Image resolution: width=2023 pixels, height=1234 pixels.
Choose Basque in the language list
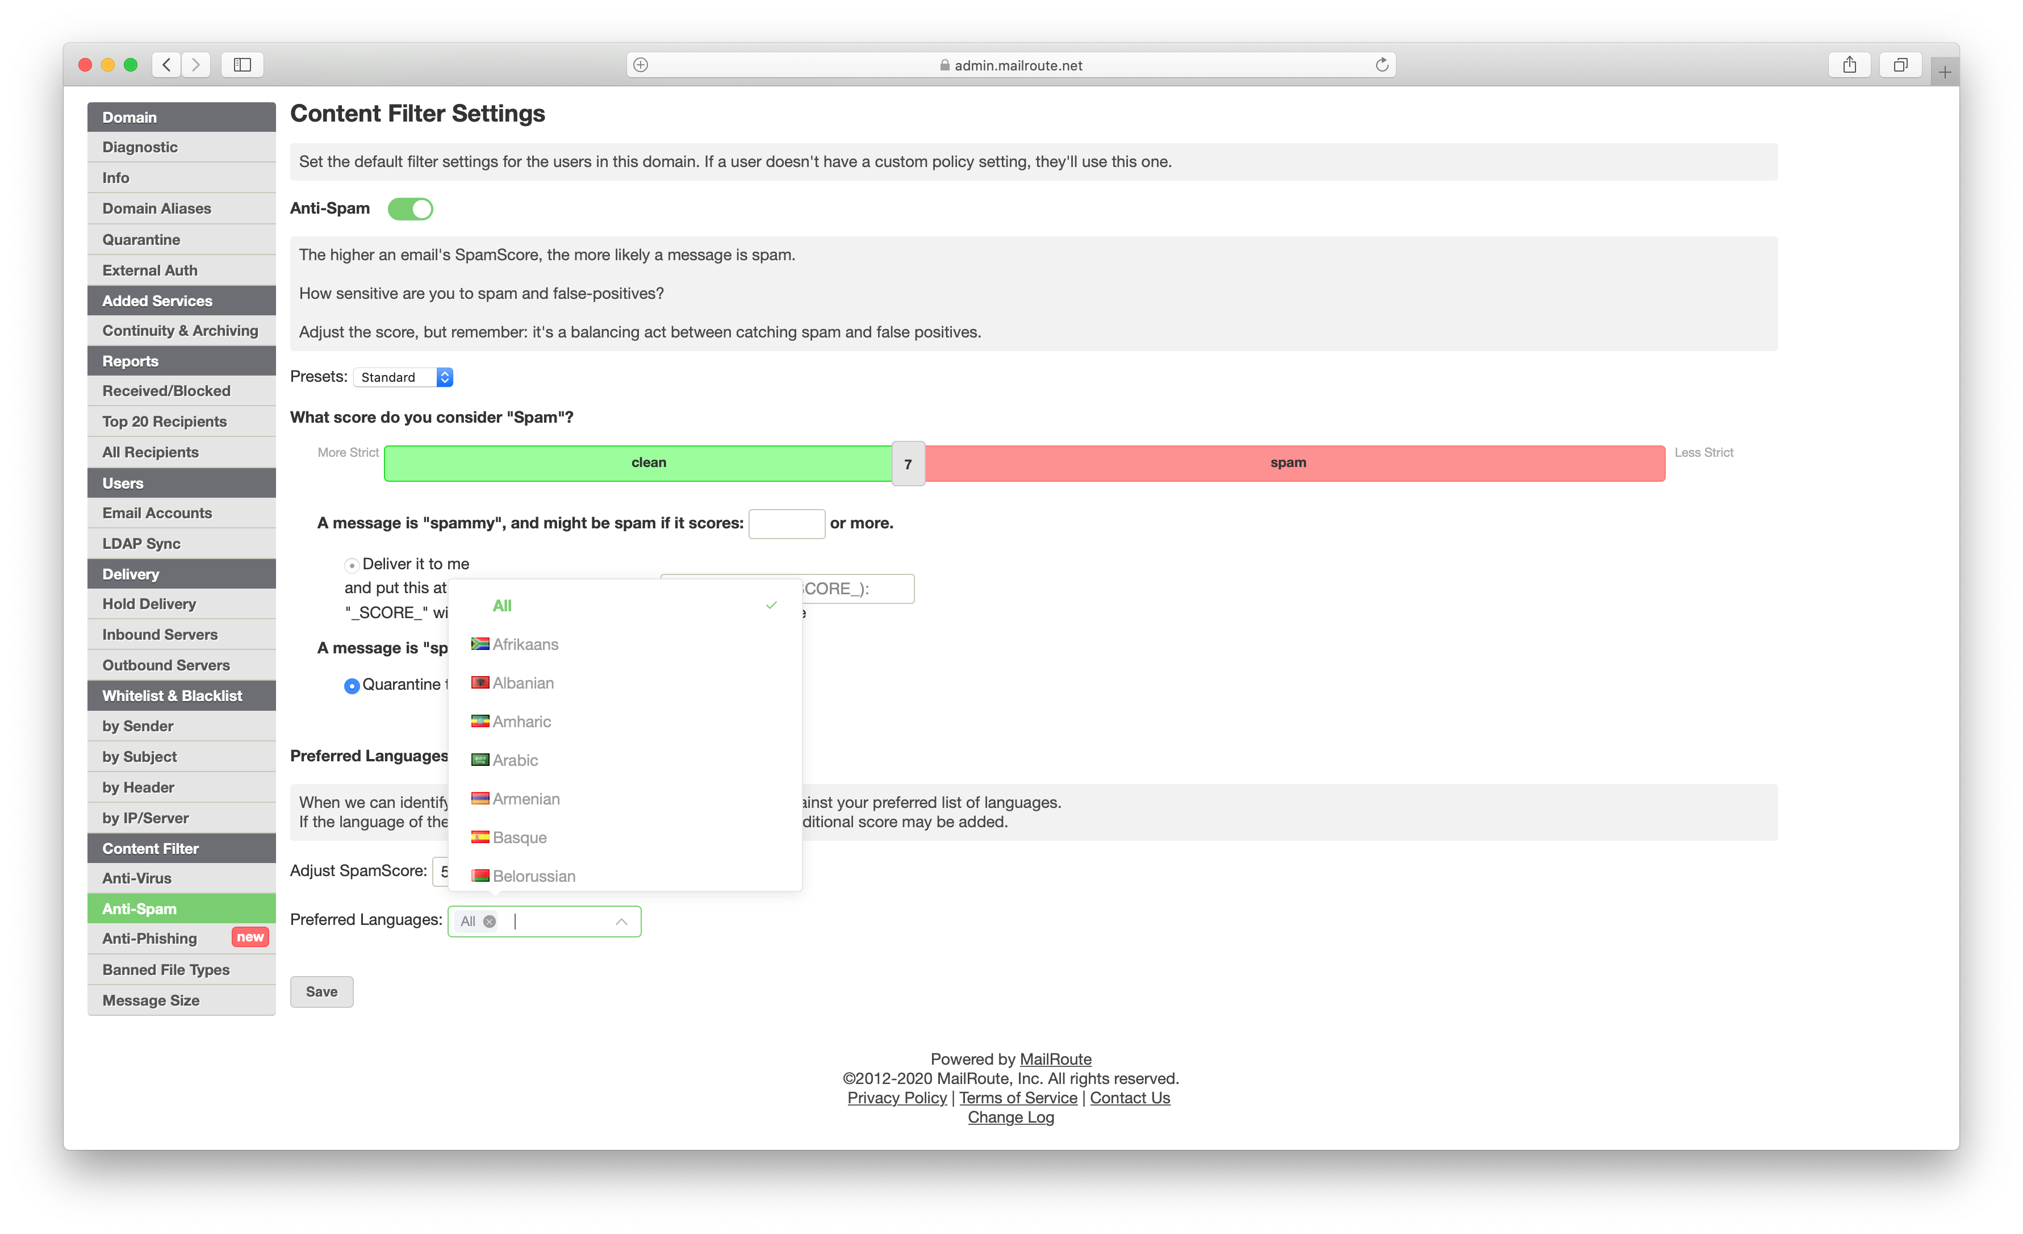(625, 837)
